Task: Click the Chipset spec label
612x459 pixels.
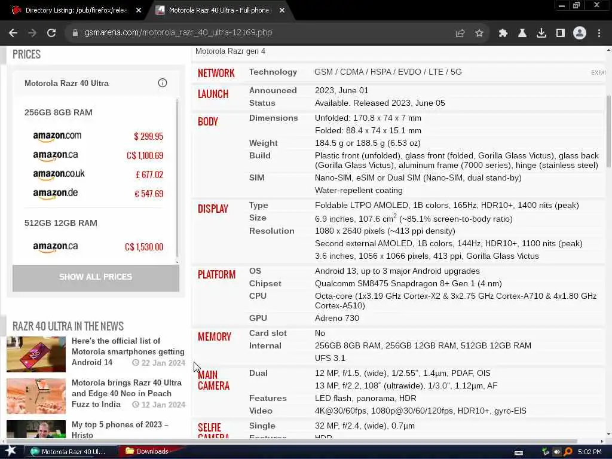Action: pos(265,283)
